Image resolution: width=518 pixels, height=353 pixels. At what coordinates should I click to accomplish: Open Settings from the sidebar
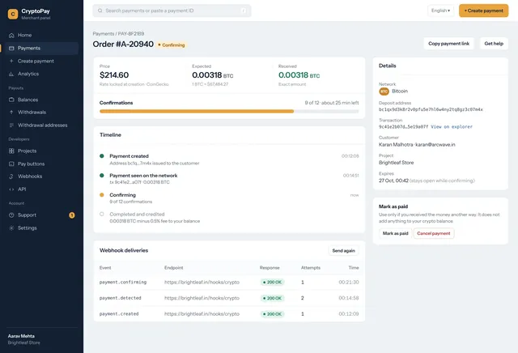click(x=41, y=228)
